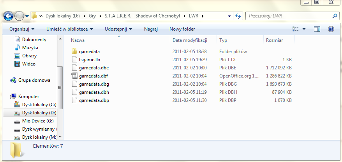Select 'LWR' breadcrumb segment
Screen dimensions: 342x162
(x=194, y=16)
